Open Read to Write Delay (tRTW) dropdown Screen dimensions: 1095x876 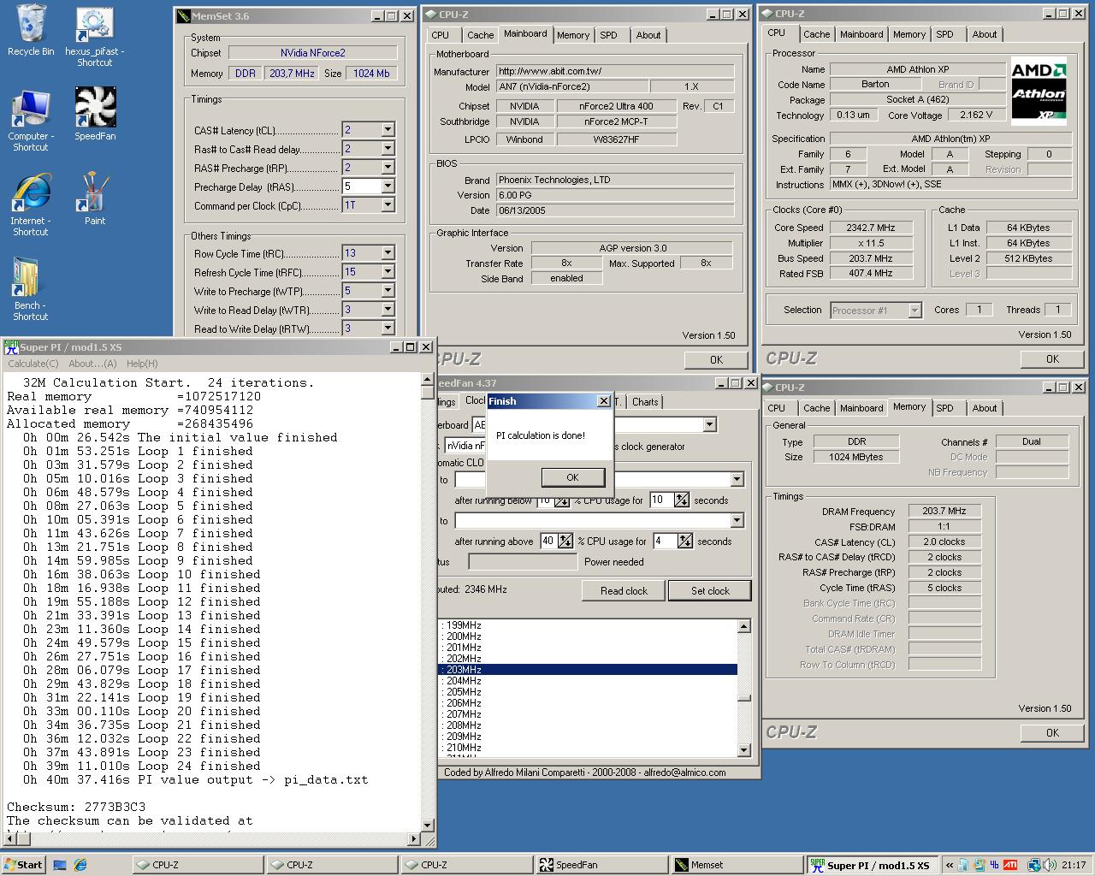coord(388,328)
